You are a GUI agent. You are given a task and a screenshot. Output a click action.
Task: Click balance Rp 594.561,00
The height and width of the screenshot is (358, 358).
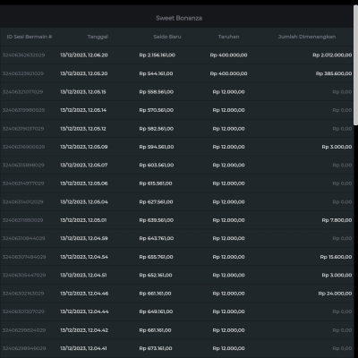[157, 147]
